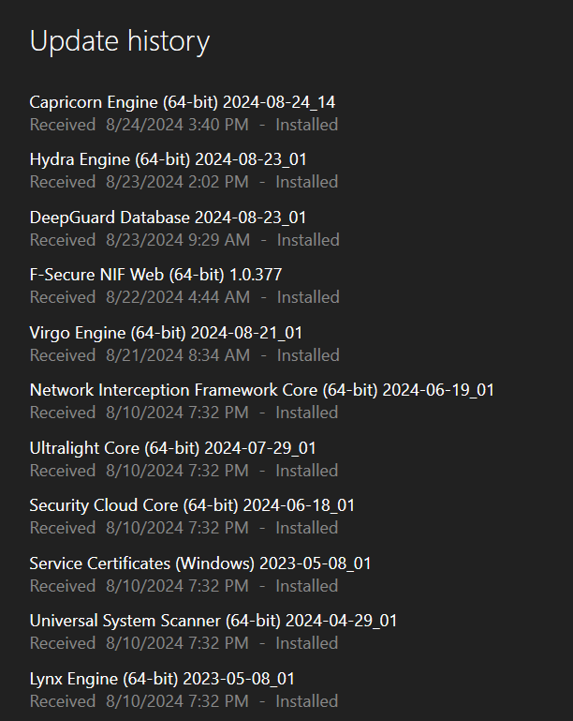
Task: Click the Virgo Engine update title
Action: pos(166,333)
